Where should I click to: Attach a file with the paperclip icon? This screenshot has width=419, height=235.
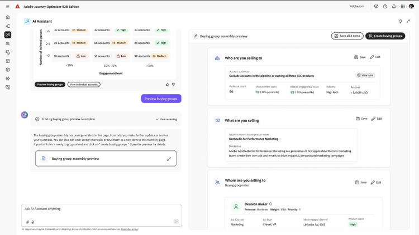[x=27, y=222]
